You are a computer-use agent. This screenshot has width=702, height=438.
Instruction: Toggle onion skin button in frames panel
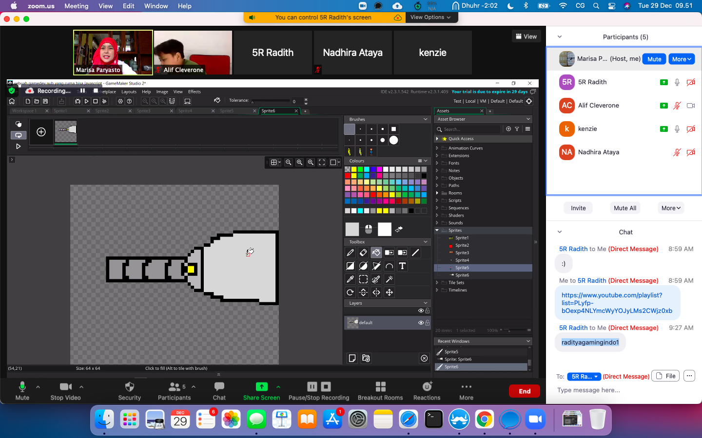(x=19, y=124)
